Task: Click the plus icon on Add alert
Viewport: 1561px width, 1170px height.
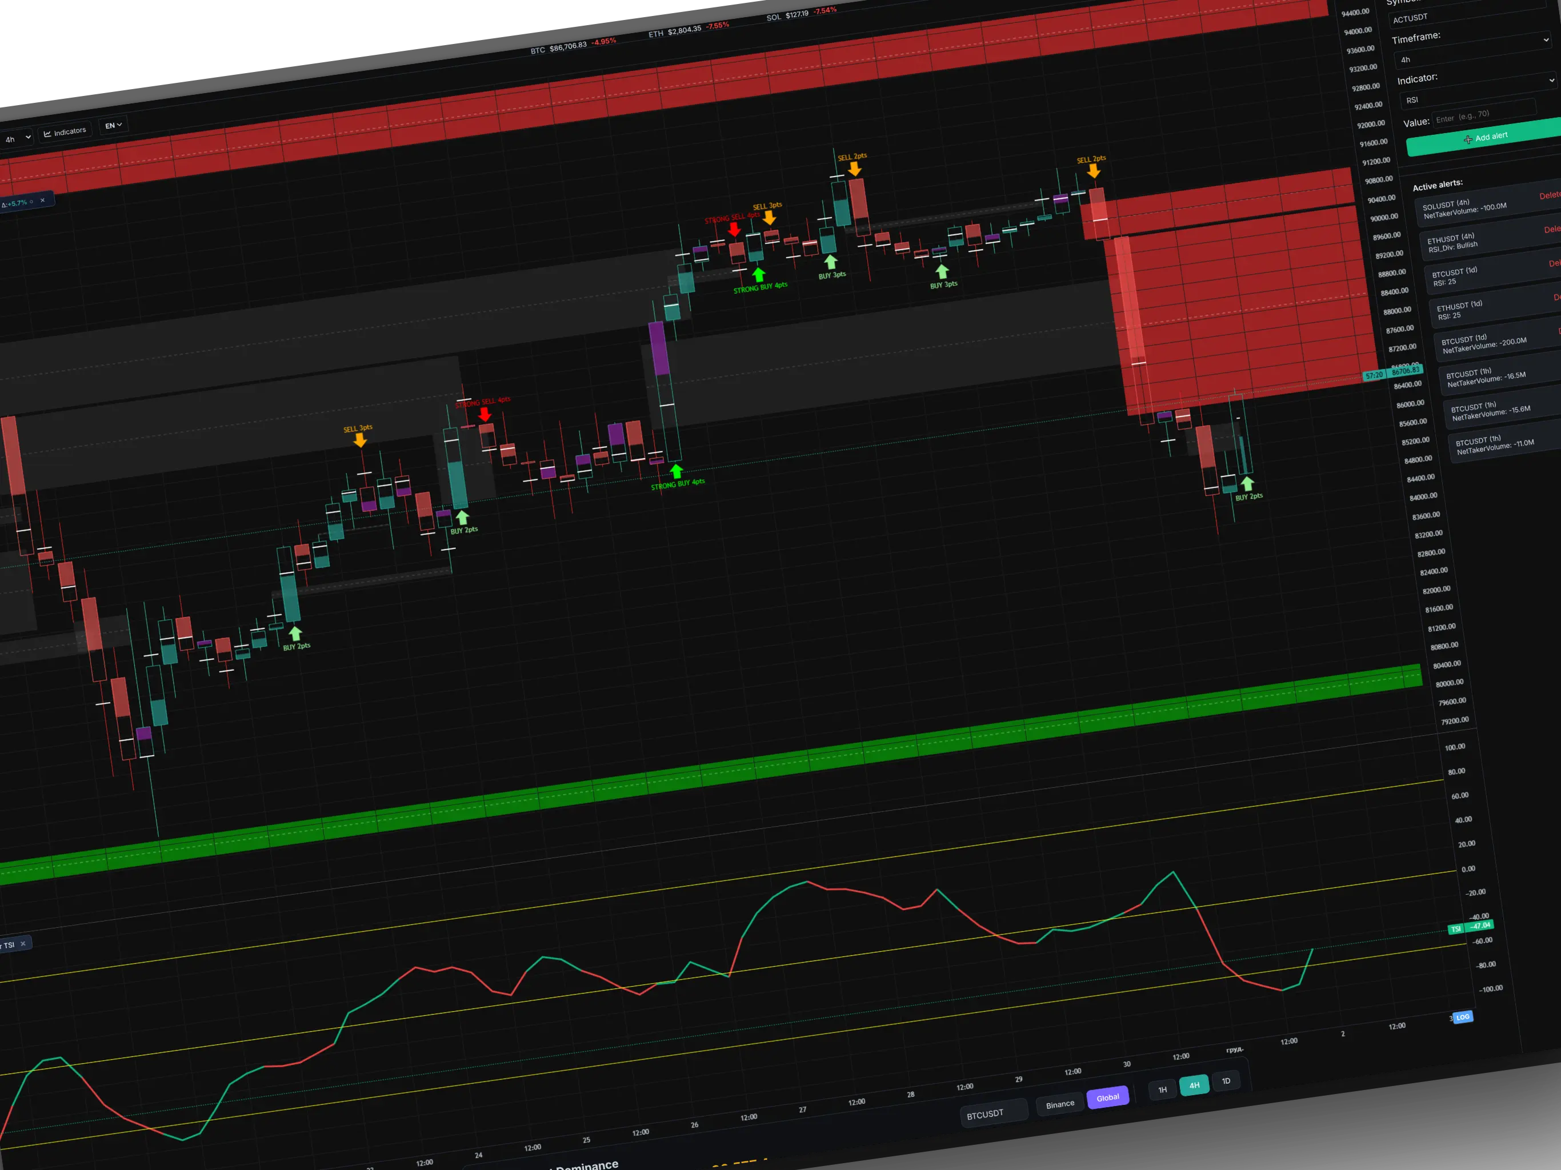Action: 1468,139
